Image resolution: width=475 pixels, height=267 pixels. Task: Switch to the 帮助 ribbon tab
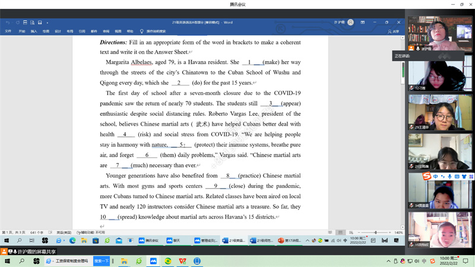(130, 31)
